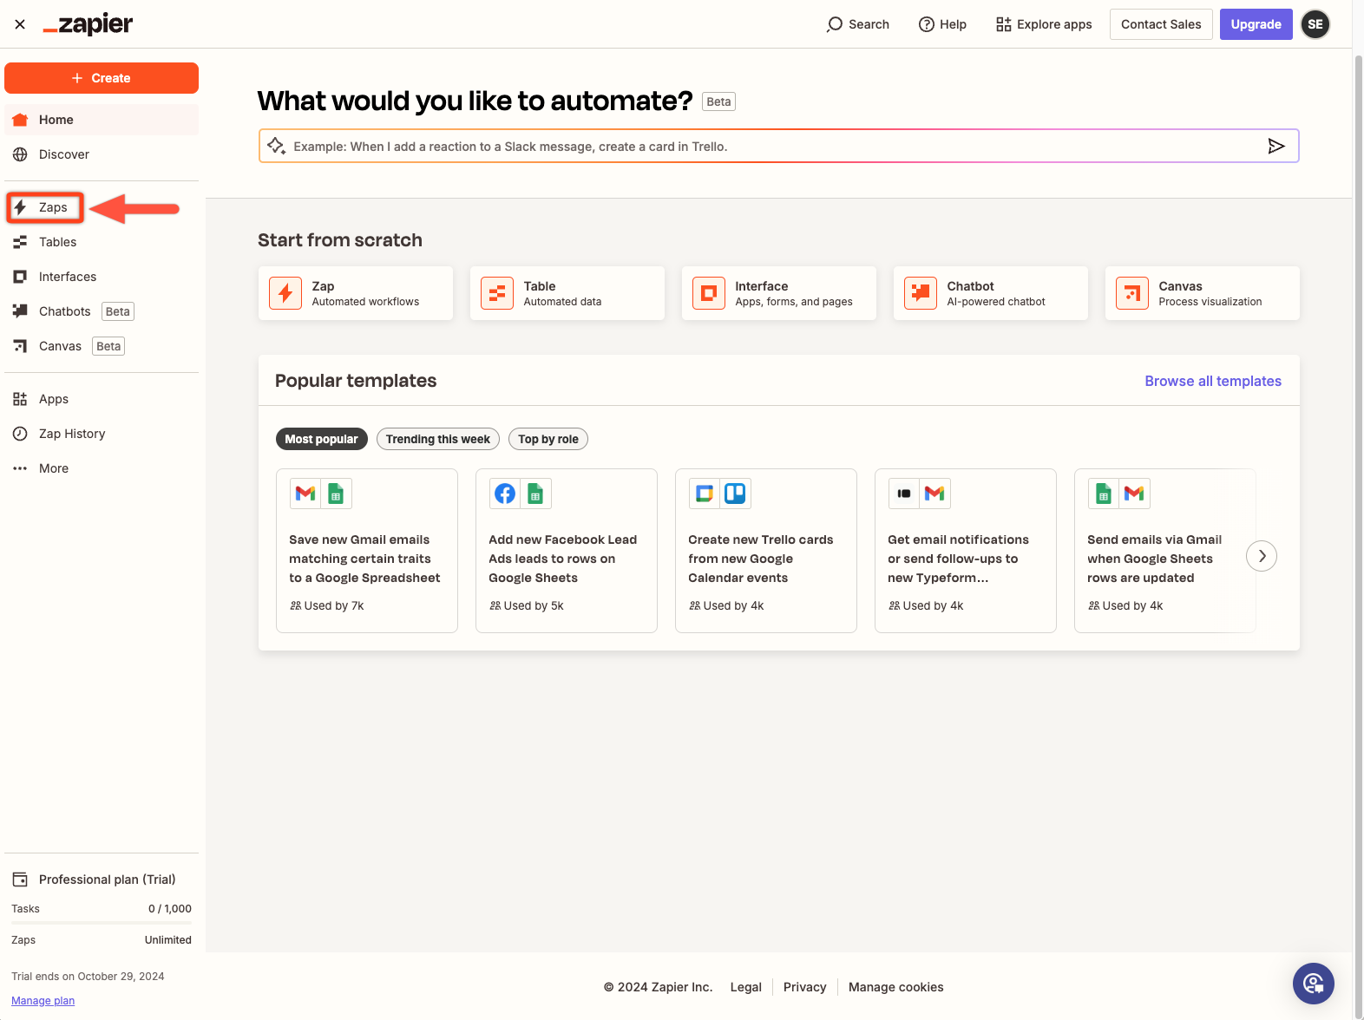Image resolution: width=1364 pixels, height=1020 pixels.
Task: Click the Interfaces sidebar icon
Action: click(20, 277)
